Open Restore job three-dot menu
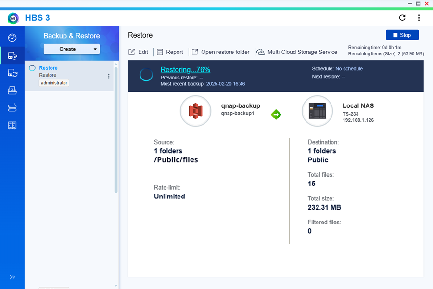Viewport: 433px width, 289px height. click(109, 76)
